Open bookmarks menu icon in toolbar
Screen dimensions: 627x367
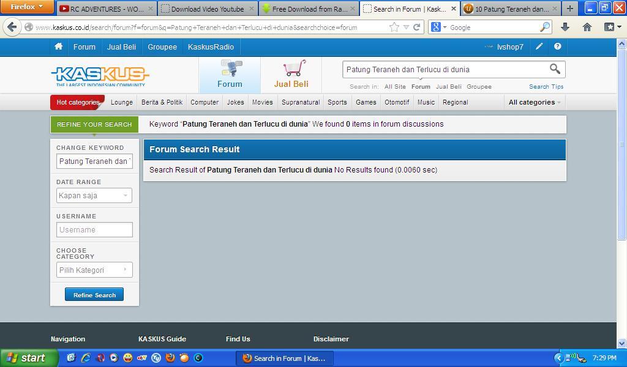(609, 27)
